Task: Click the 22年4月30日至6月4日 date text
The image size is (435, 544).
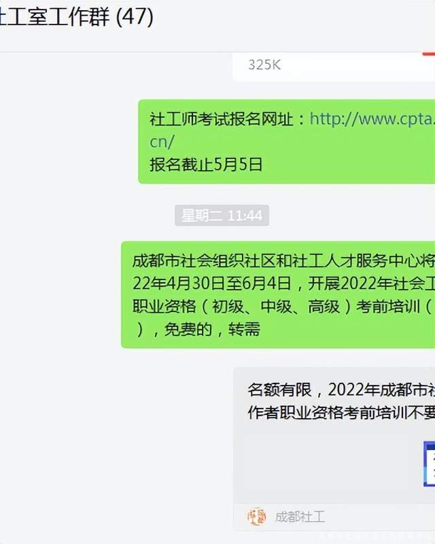Action: click(211, 284)
